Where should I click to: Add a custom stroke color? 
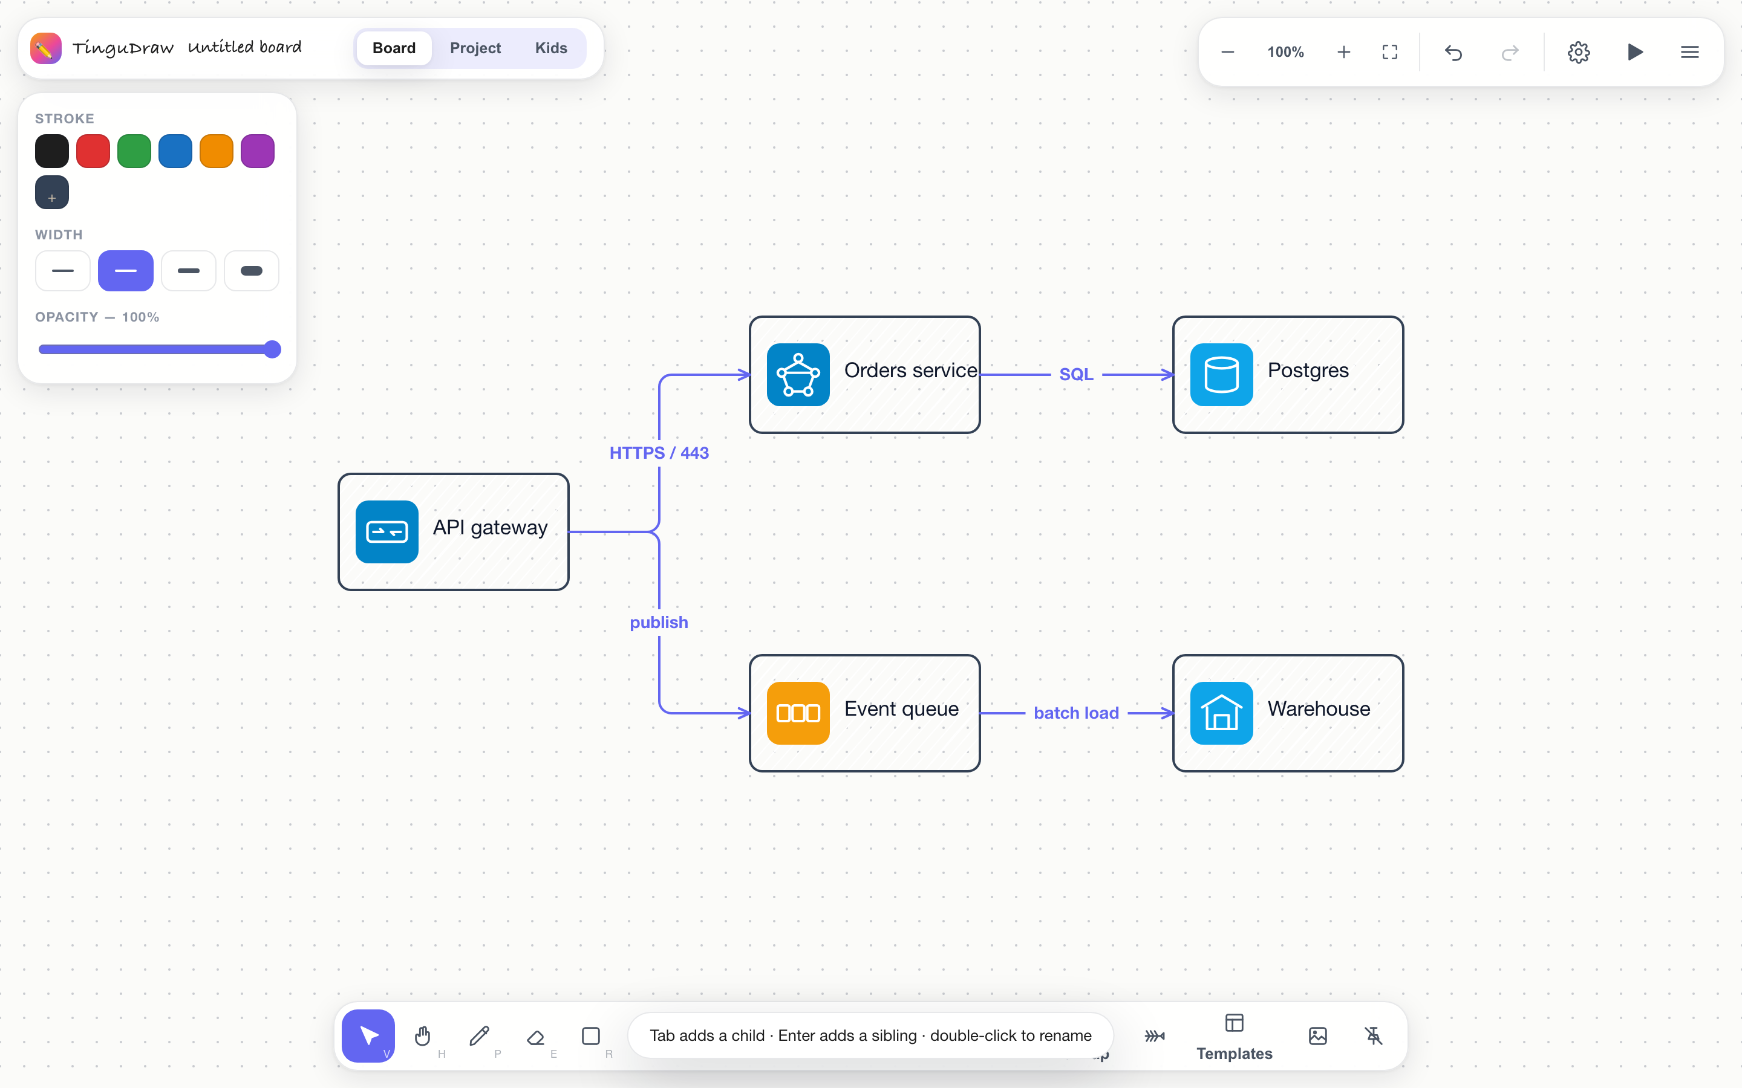coord(52,192)
